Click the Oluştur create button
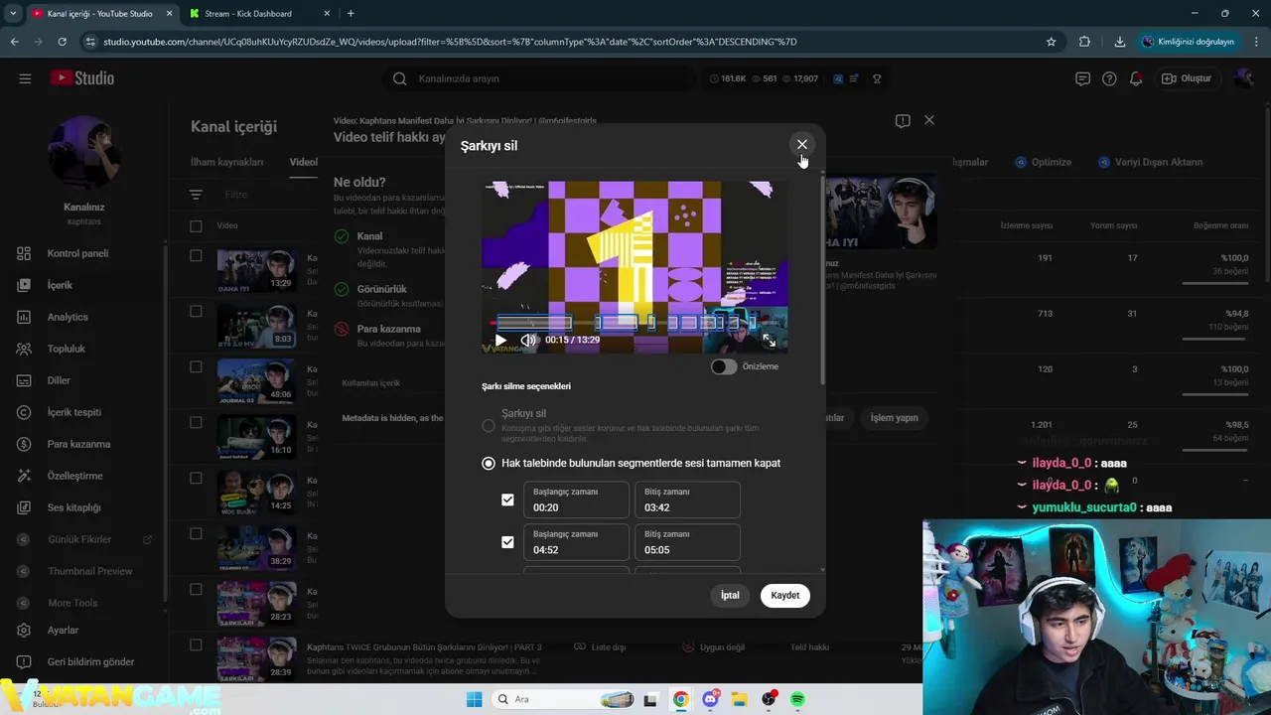Viewport: 1271px width, 715px height. pos(1187,78)
